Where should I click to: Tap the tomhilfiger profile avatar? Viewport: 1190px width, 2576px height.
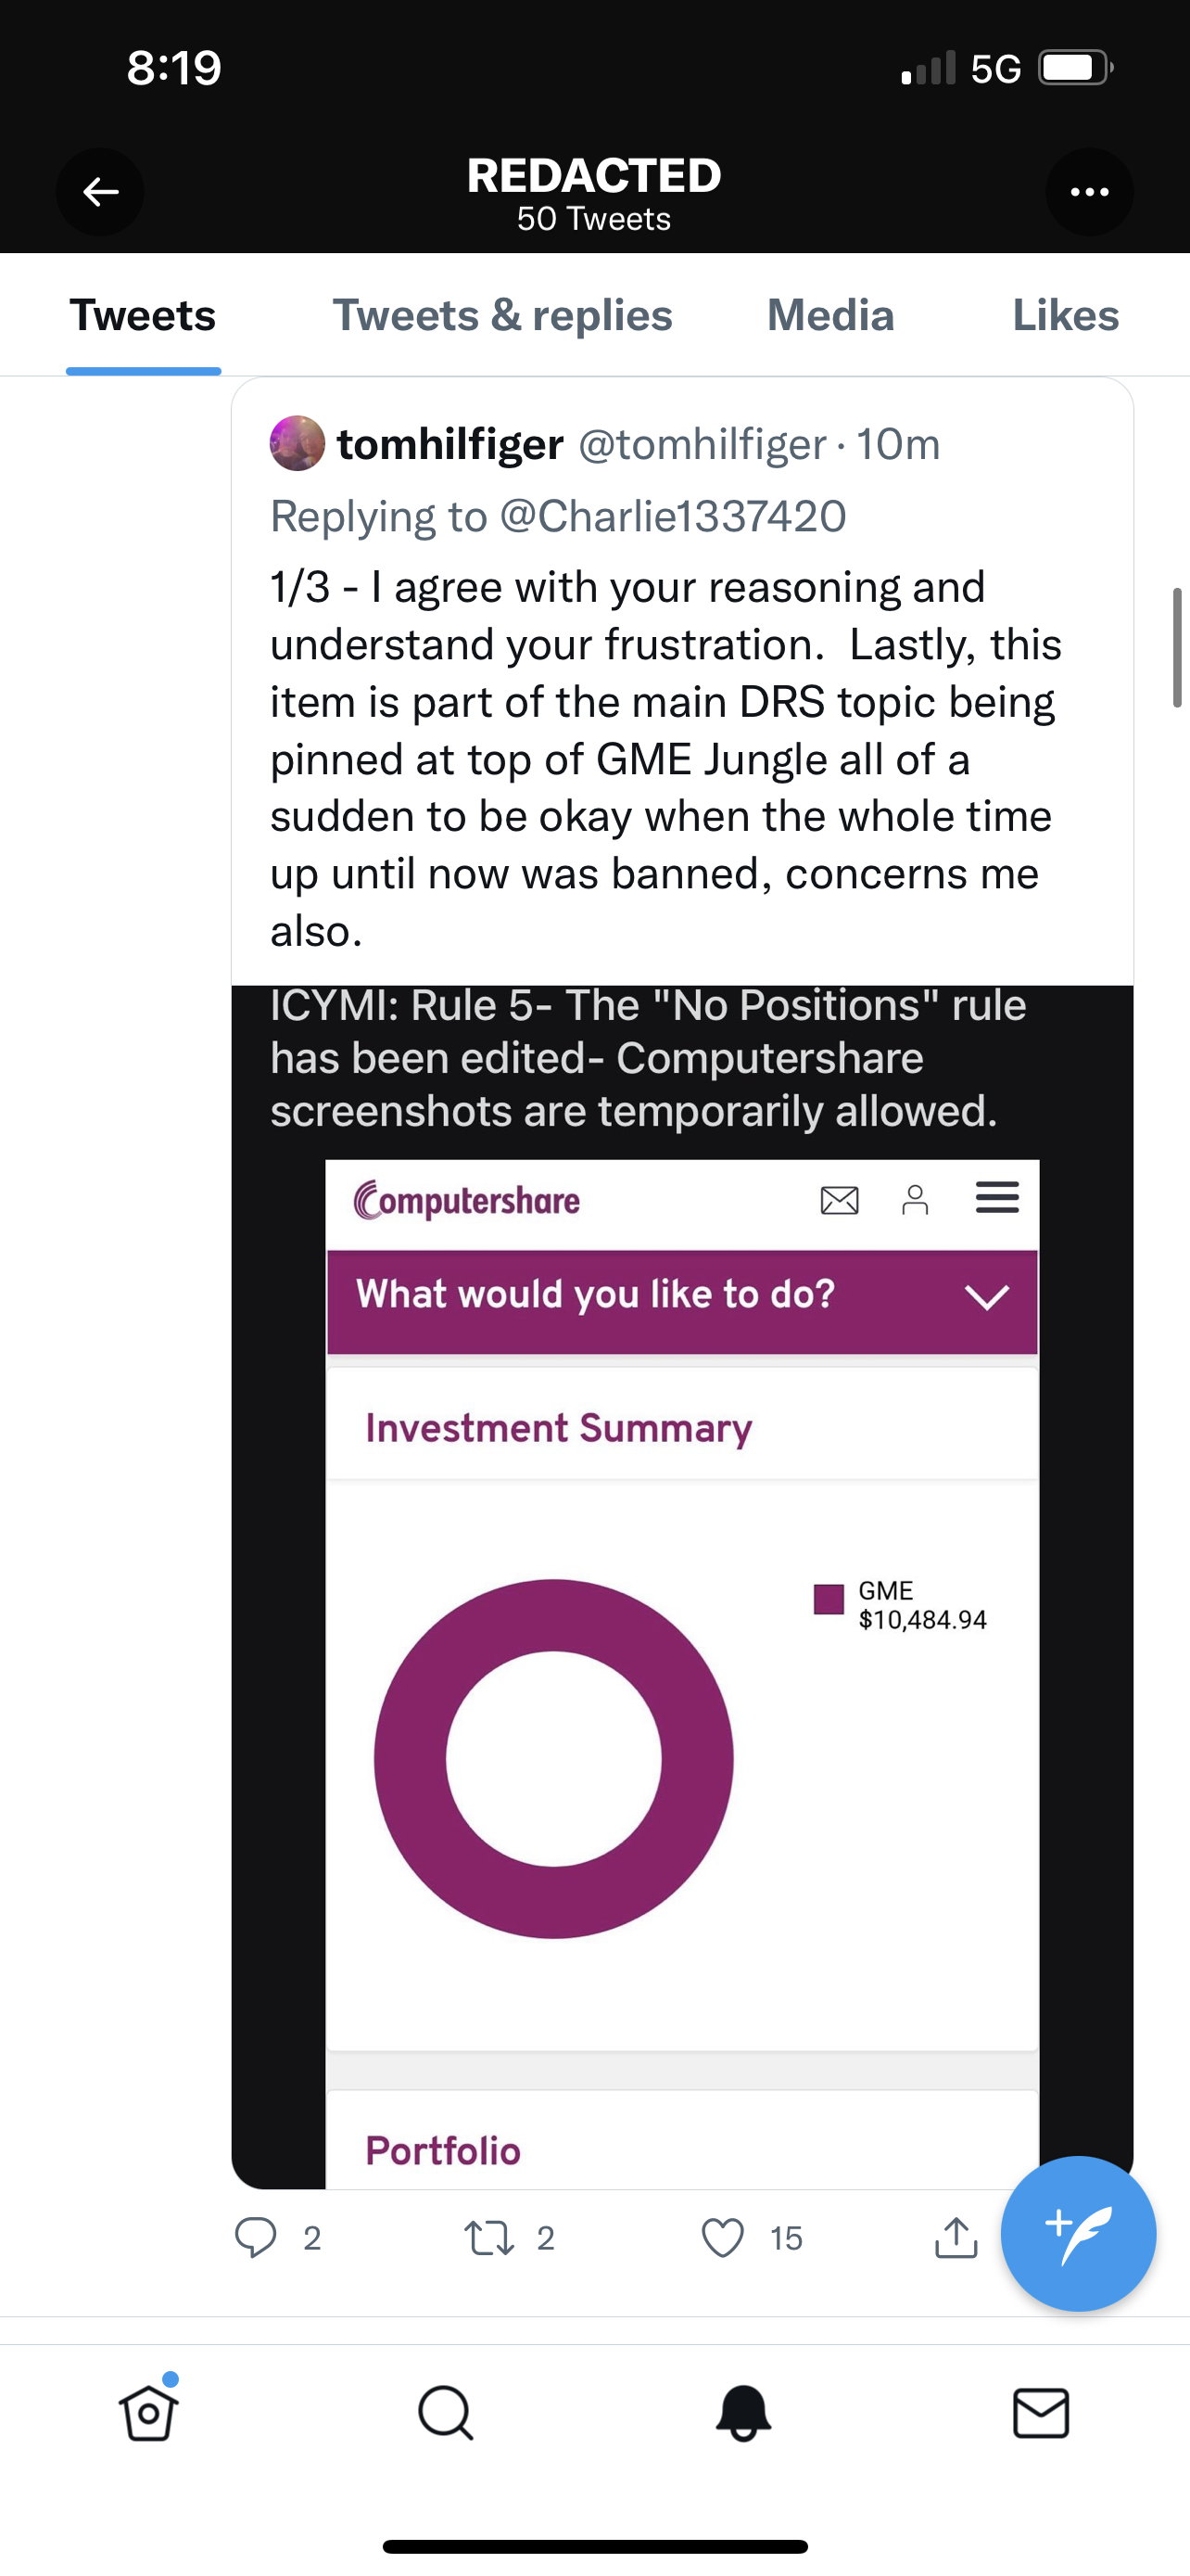coord(297,444)
